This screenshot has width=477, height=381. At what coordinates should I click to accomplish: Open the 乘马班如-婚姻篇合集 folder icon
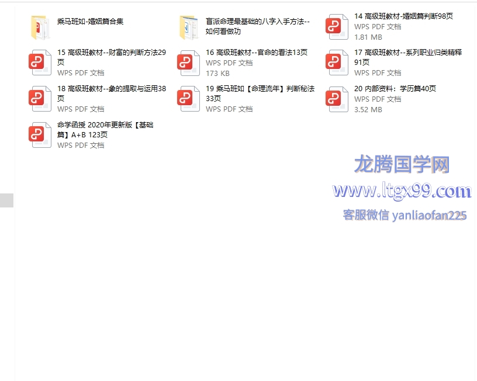click(x=40, y=27)
